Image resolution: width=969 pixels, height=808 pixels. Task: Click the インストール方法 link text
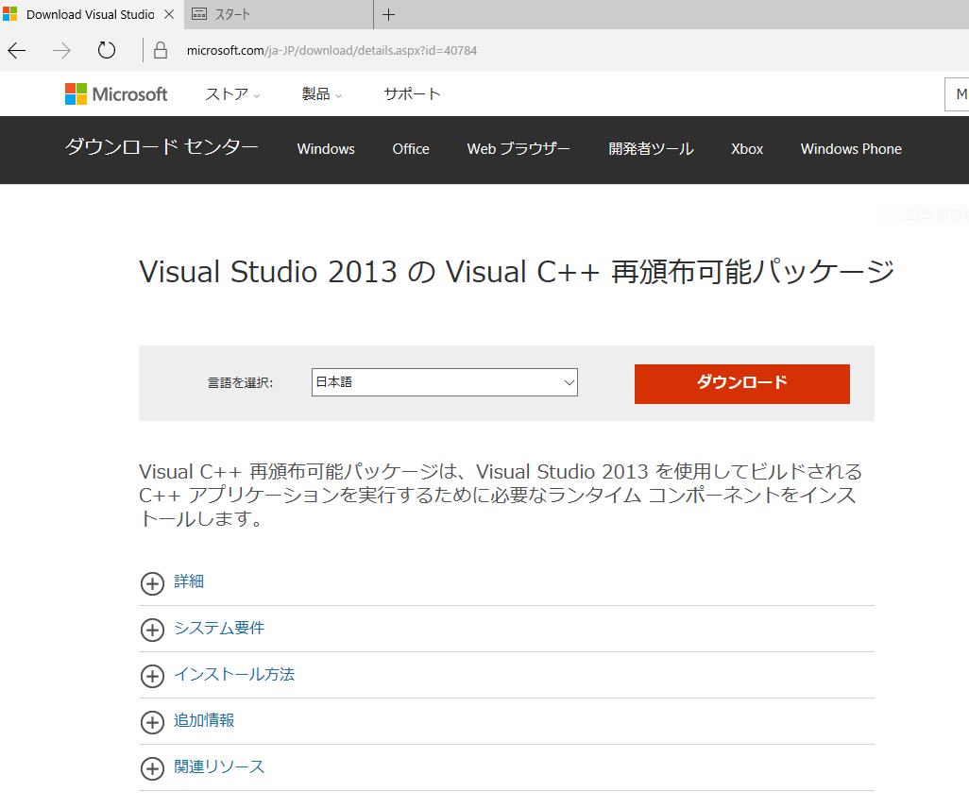233,674
